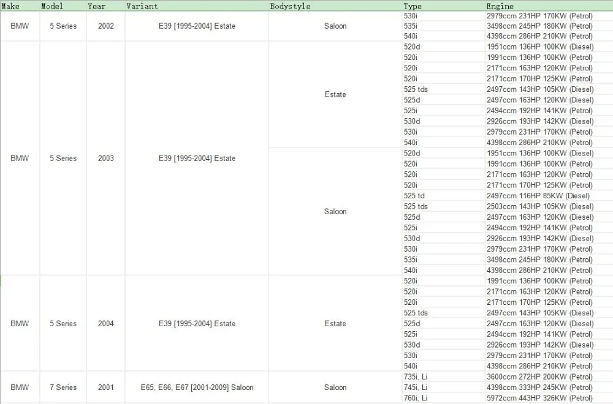Click the BMW cell in the 2002 row
This screenshot has height=404, width=613.
click(x=20, y=26)
